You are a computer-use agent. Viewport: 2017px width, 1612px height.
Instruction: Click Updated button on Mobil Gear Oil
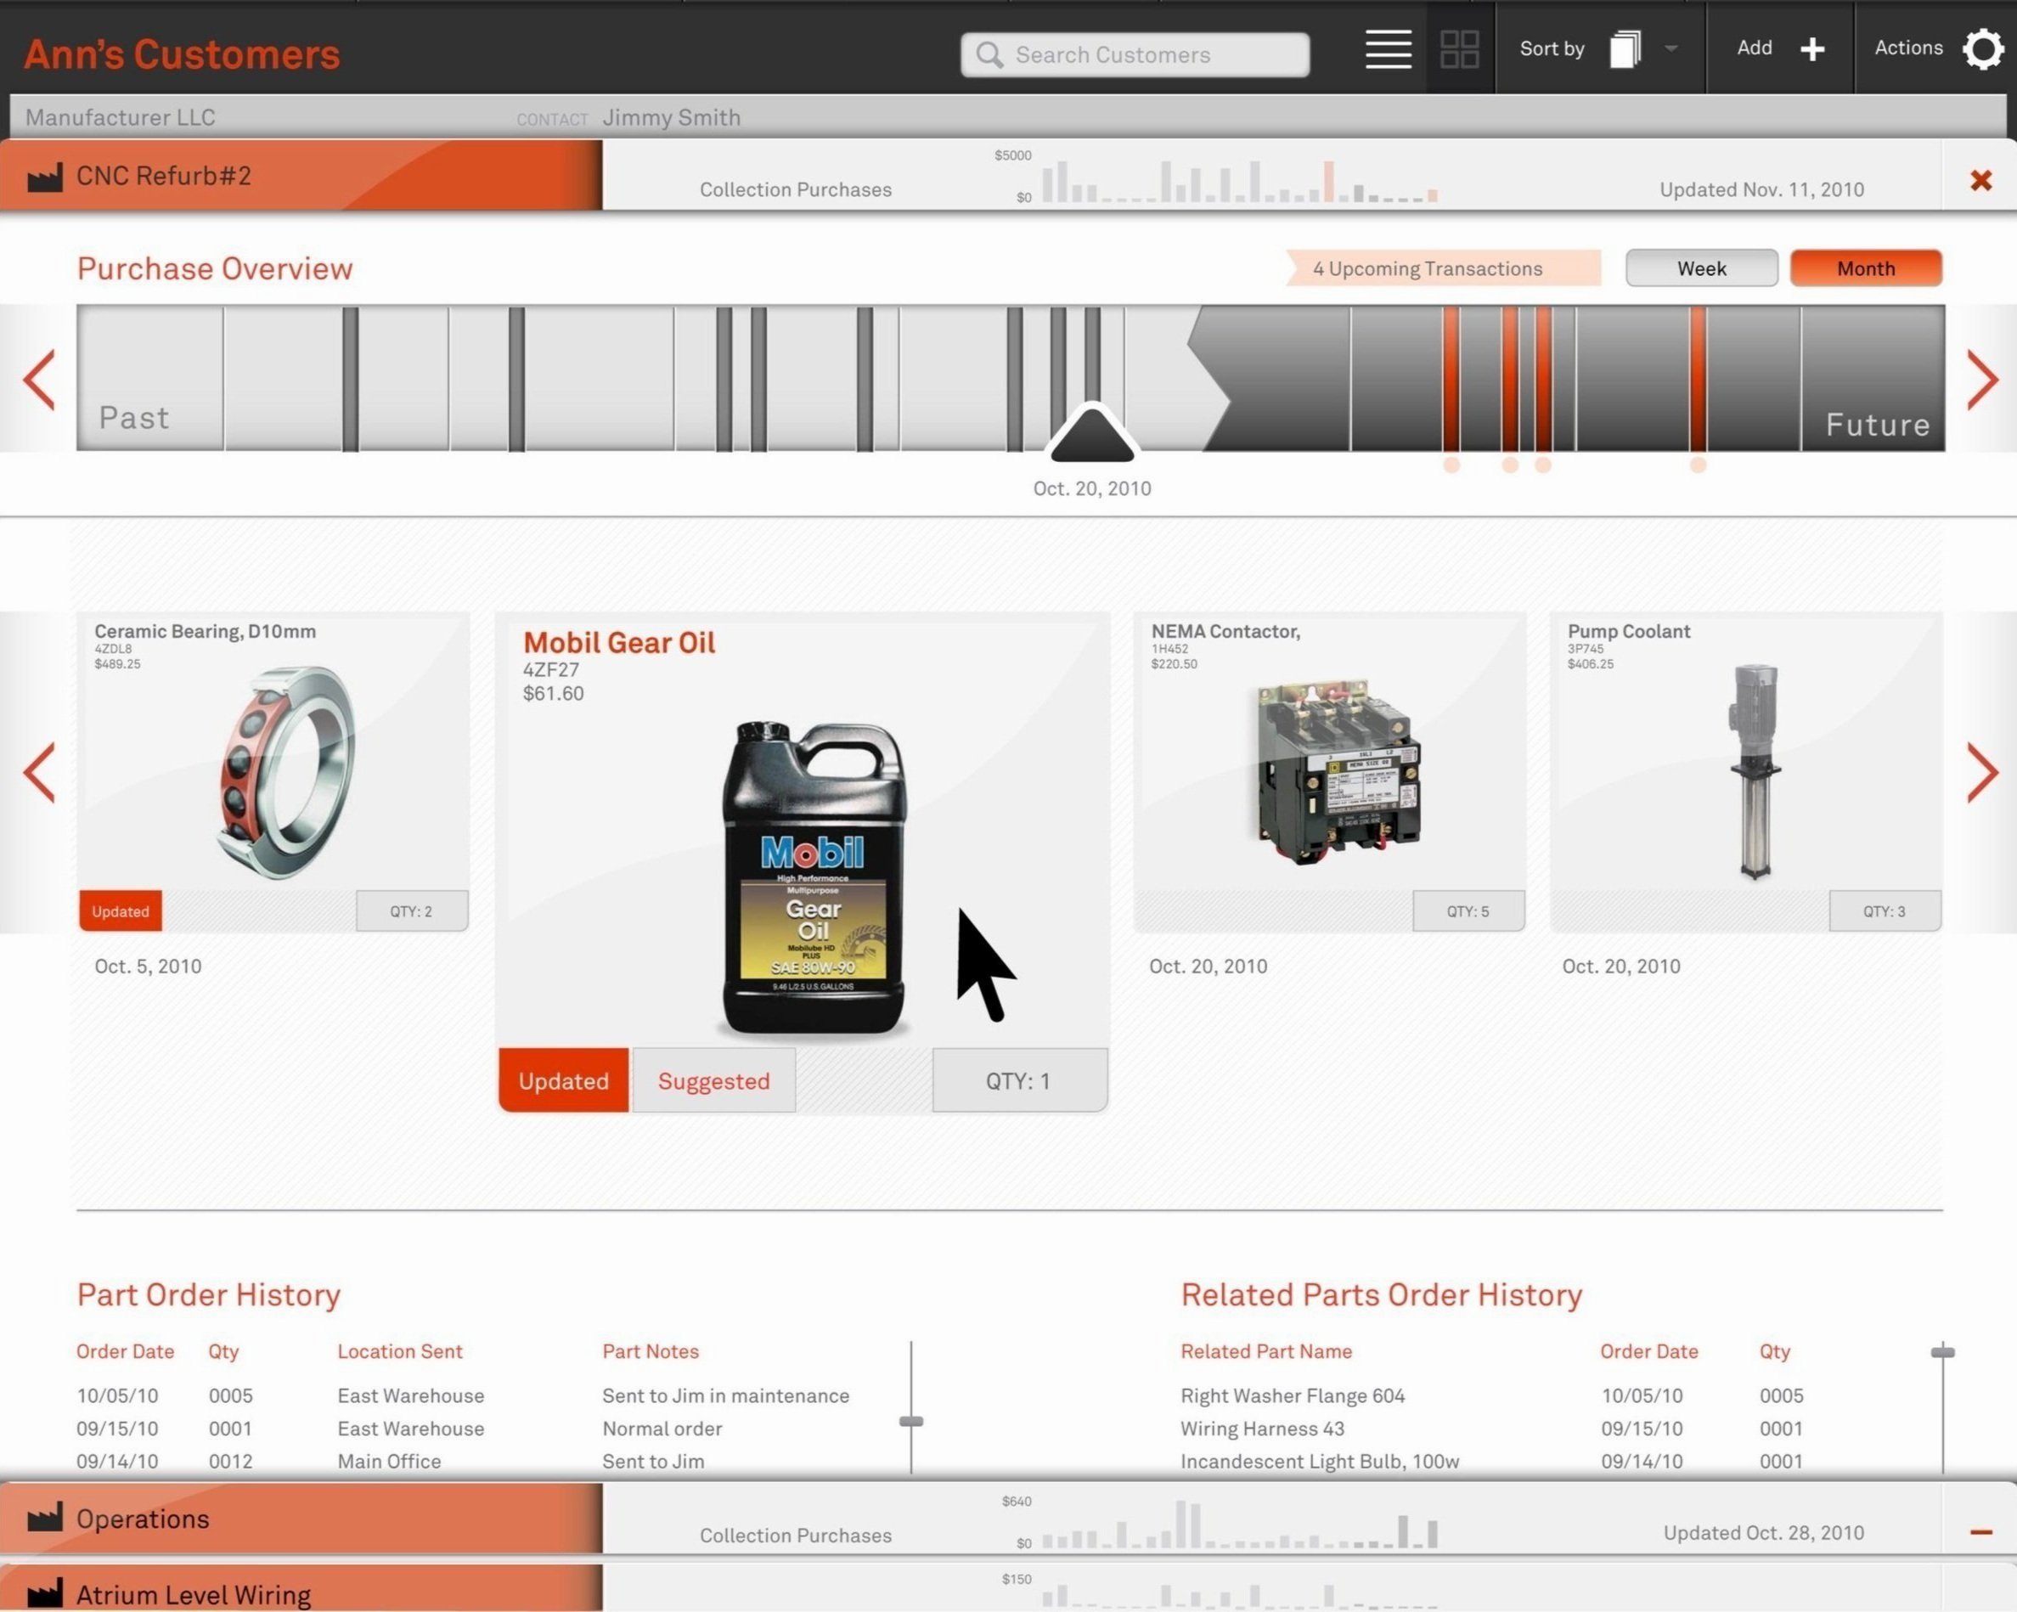(x=564, y=1080)
